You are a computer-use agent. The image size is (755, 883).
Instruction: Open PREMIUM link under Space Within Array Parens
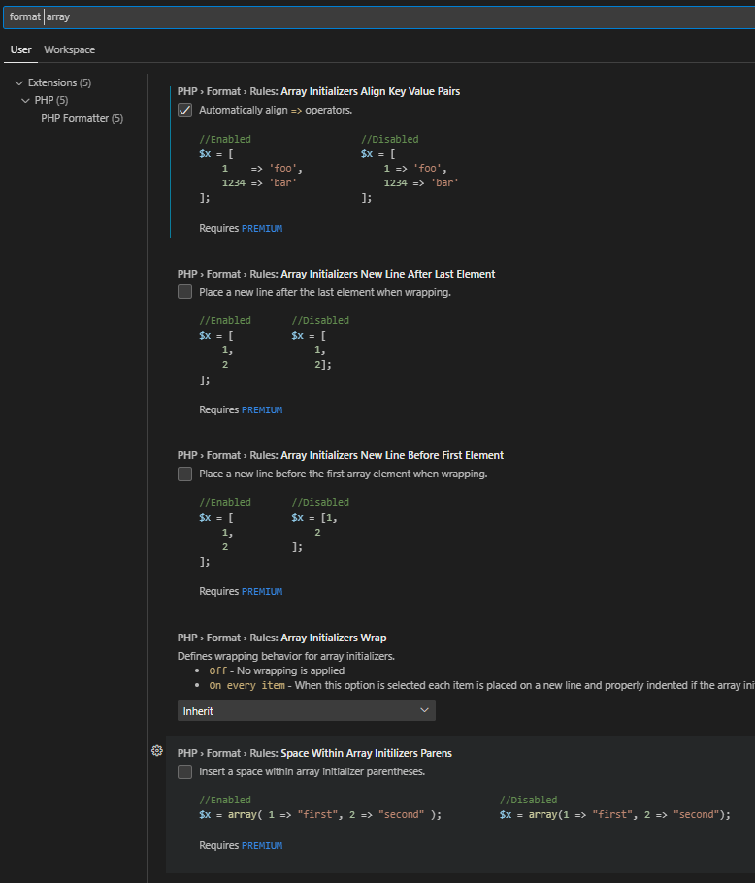tap(262, 846)
